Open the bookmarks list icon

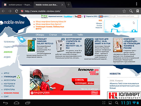(x=137, y=11)
